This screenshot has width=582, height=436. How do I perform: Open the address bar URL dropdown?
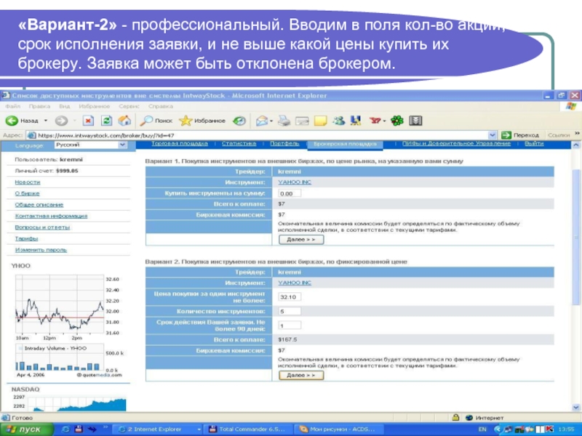494,135
